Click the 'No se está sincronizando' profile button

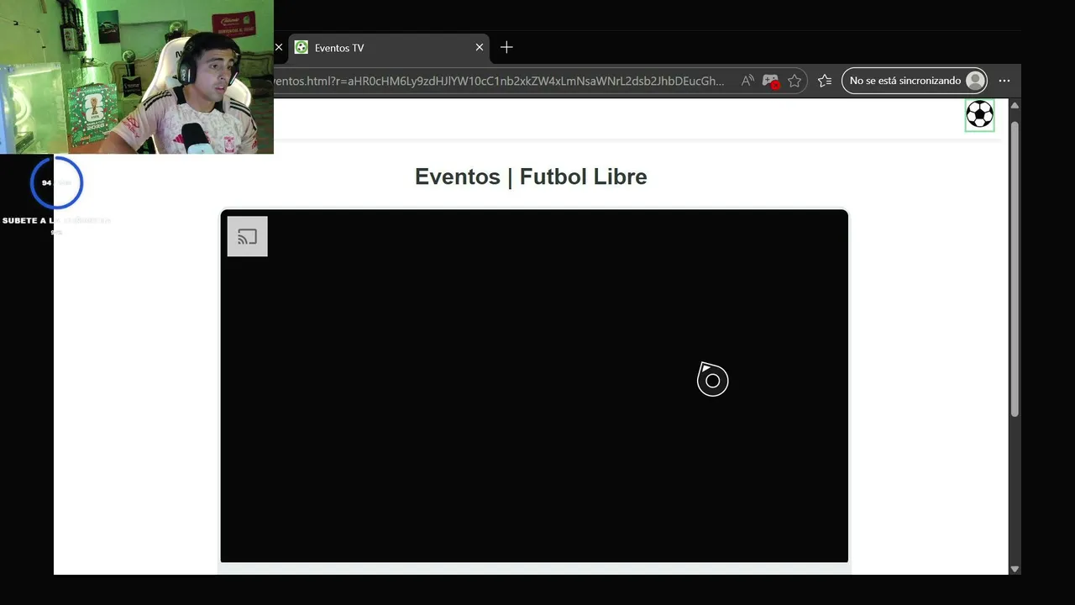point(915,81)
